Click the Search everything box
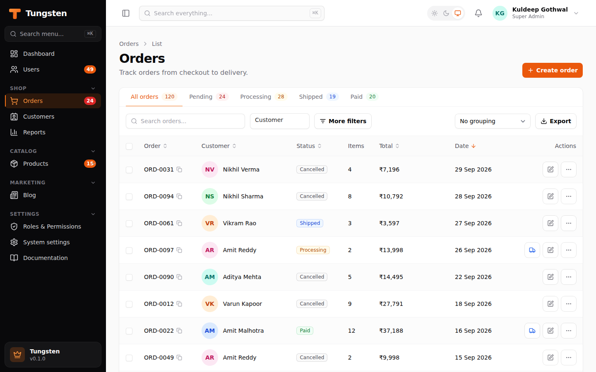596x372 pixels. coord(232,13)
